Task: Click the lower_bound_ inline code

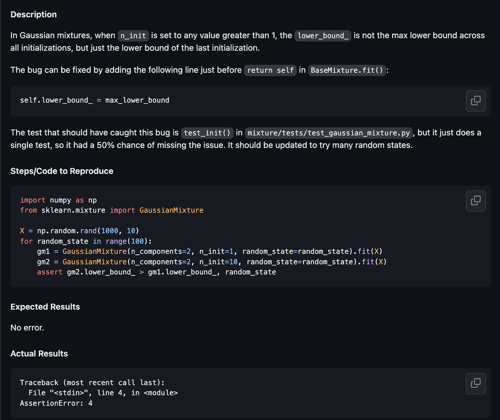Action: tap(323, 36)
